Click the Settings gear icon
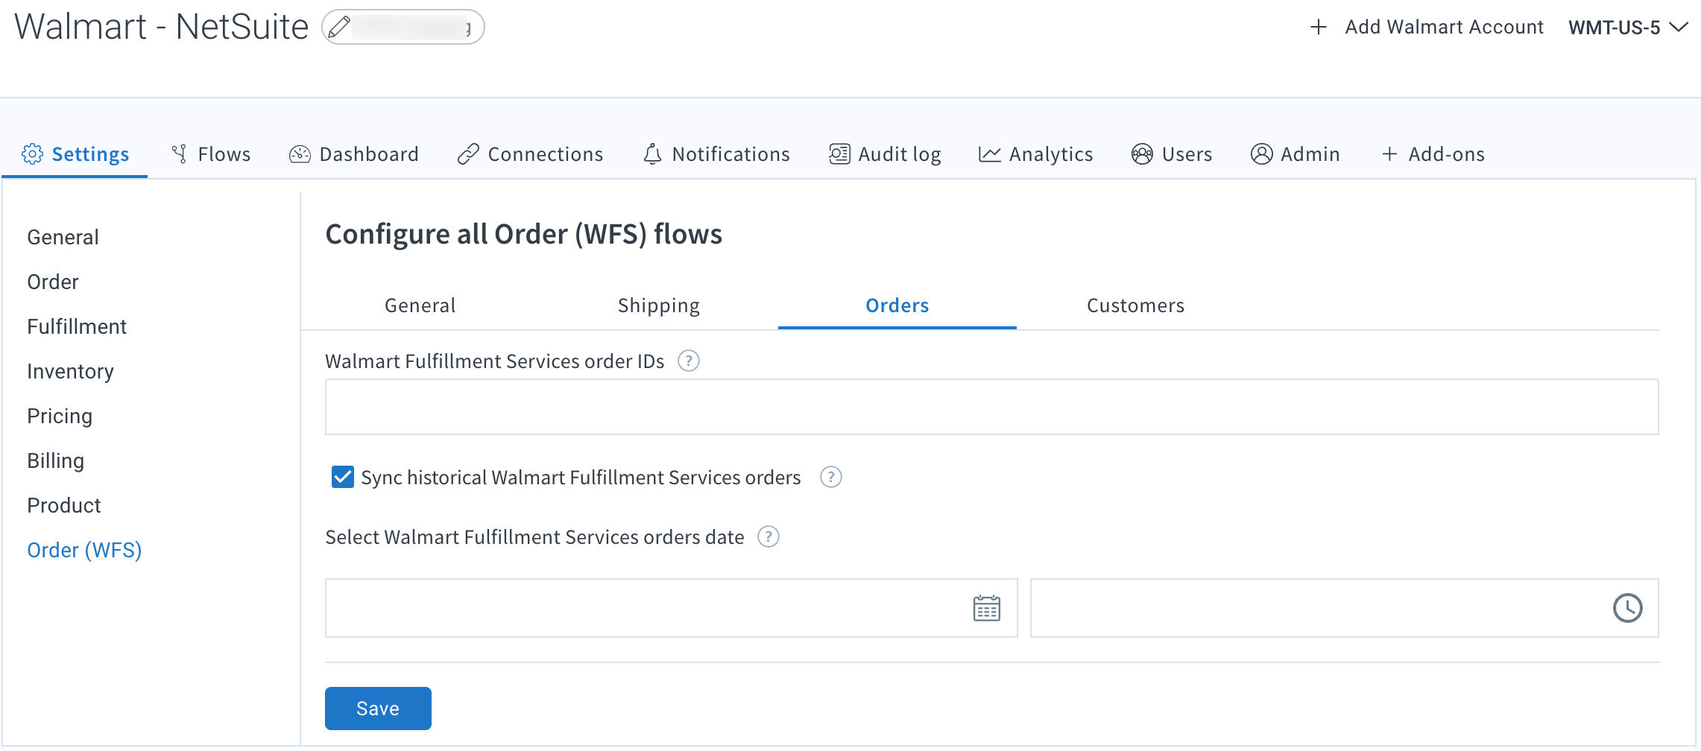Viewport: 1701px width, 751px height. point(32,153)
